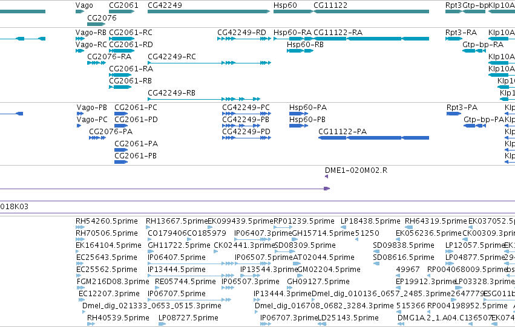This screenshot has height=327, width=515.
Task: Select the CG2076 gene label
Action: pos(102,18)
